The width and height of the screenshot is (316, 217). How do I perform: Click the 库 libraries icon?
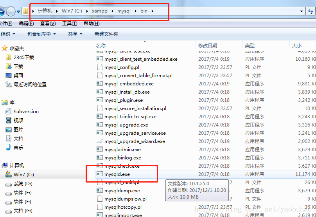[x=4, y=103]
